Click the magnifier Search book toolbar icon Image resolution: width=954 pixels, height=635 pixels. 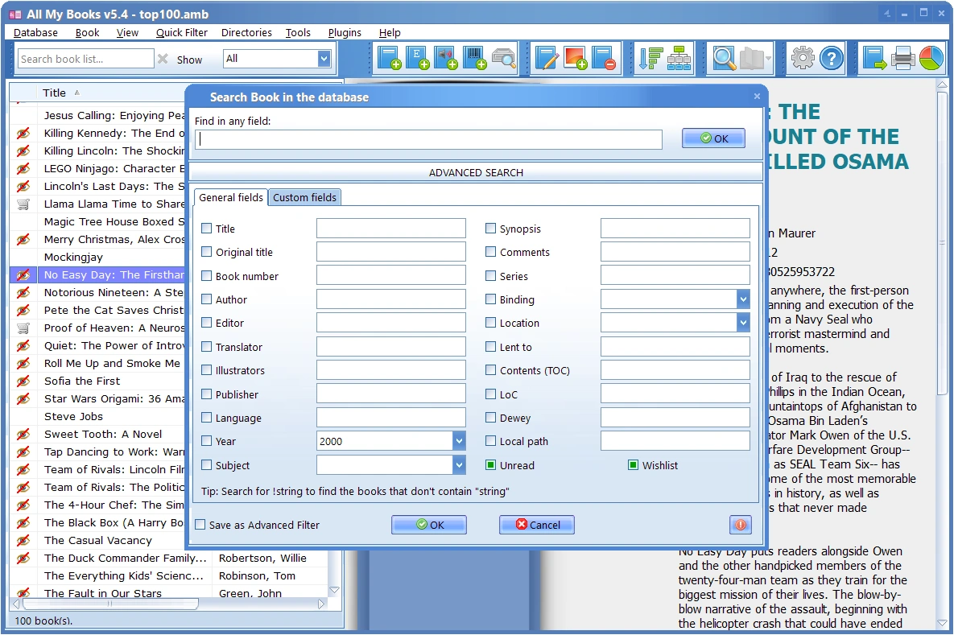pos(724,59)
